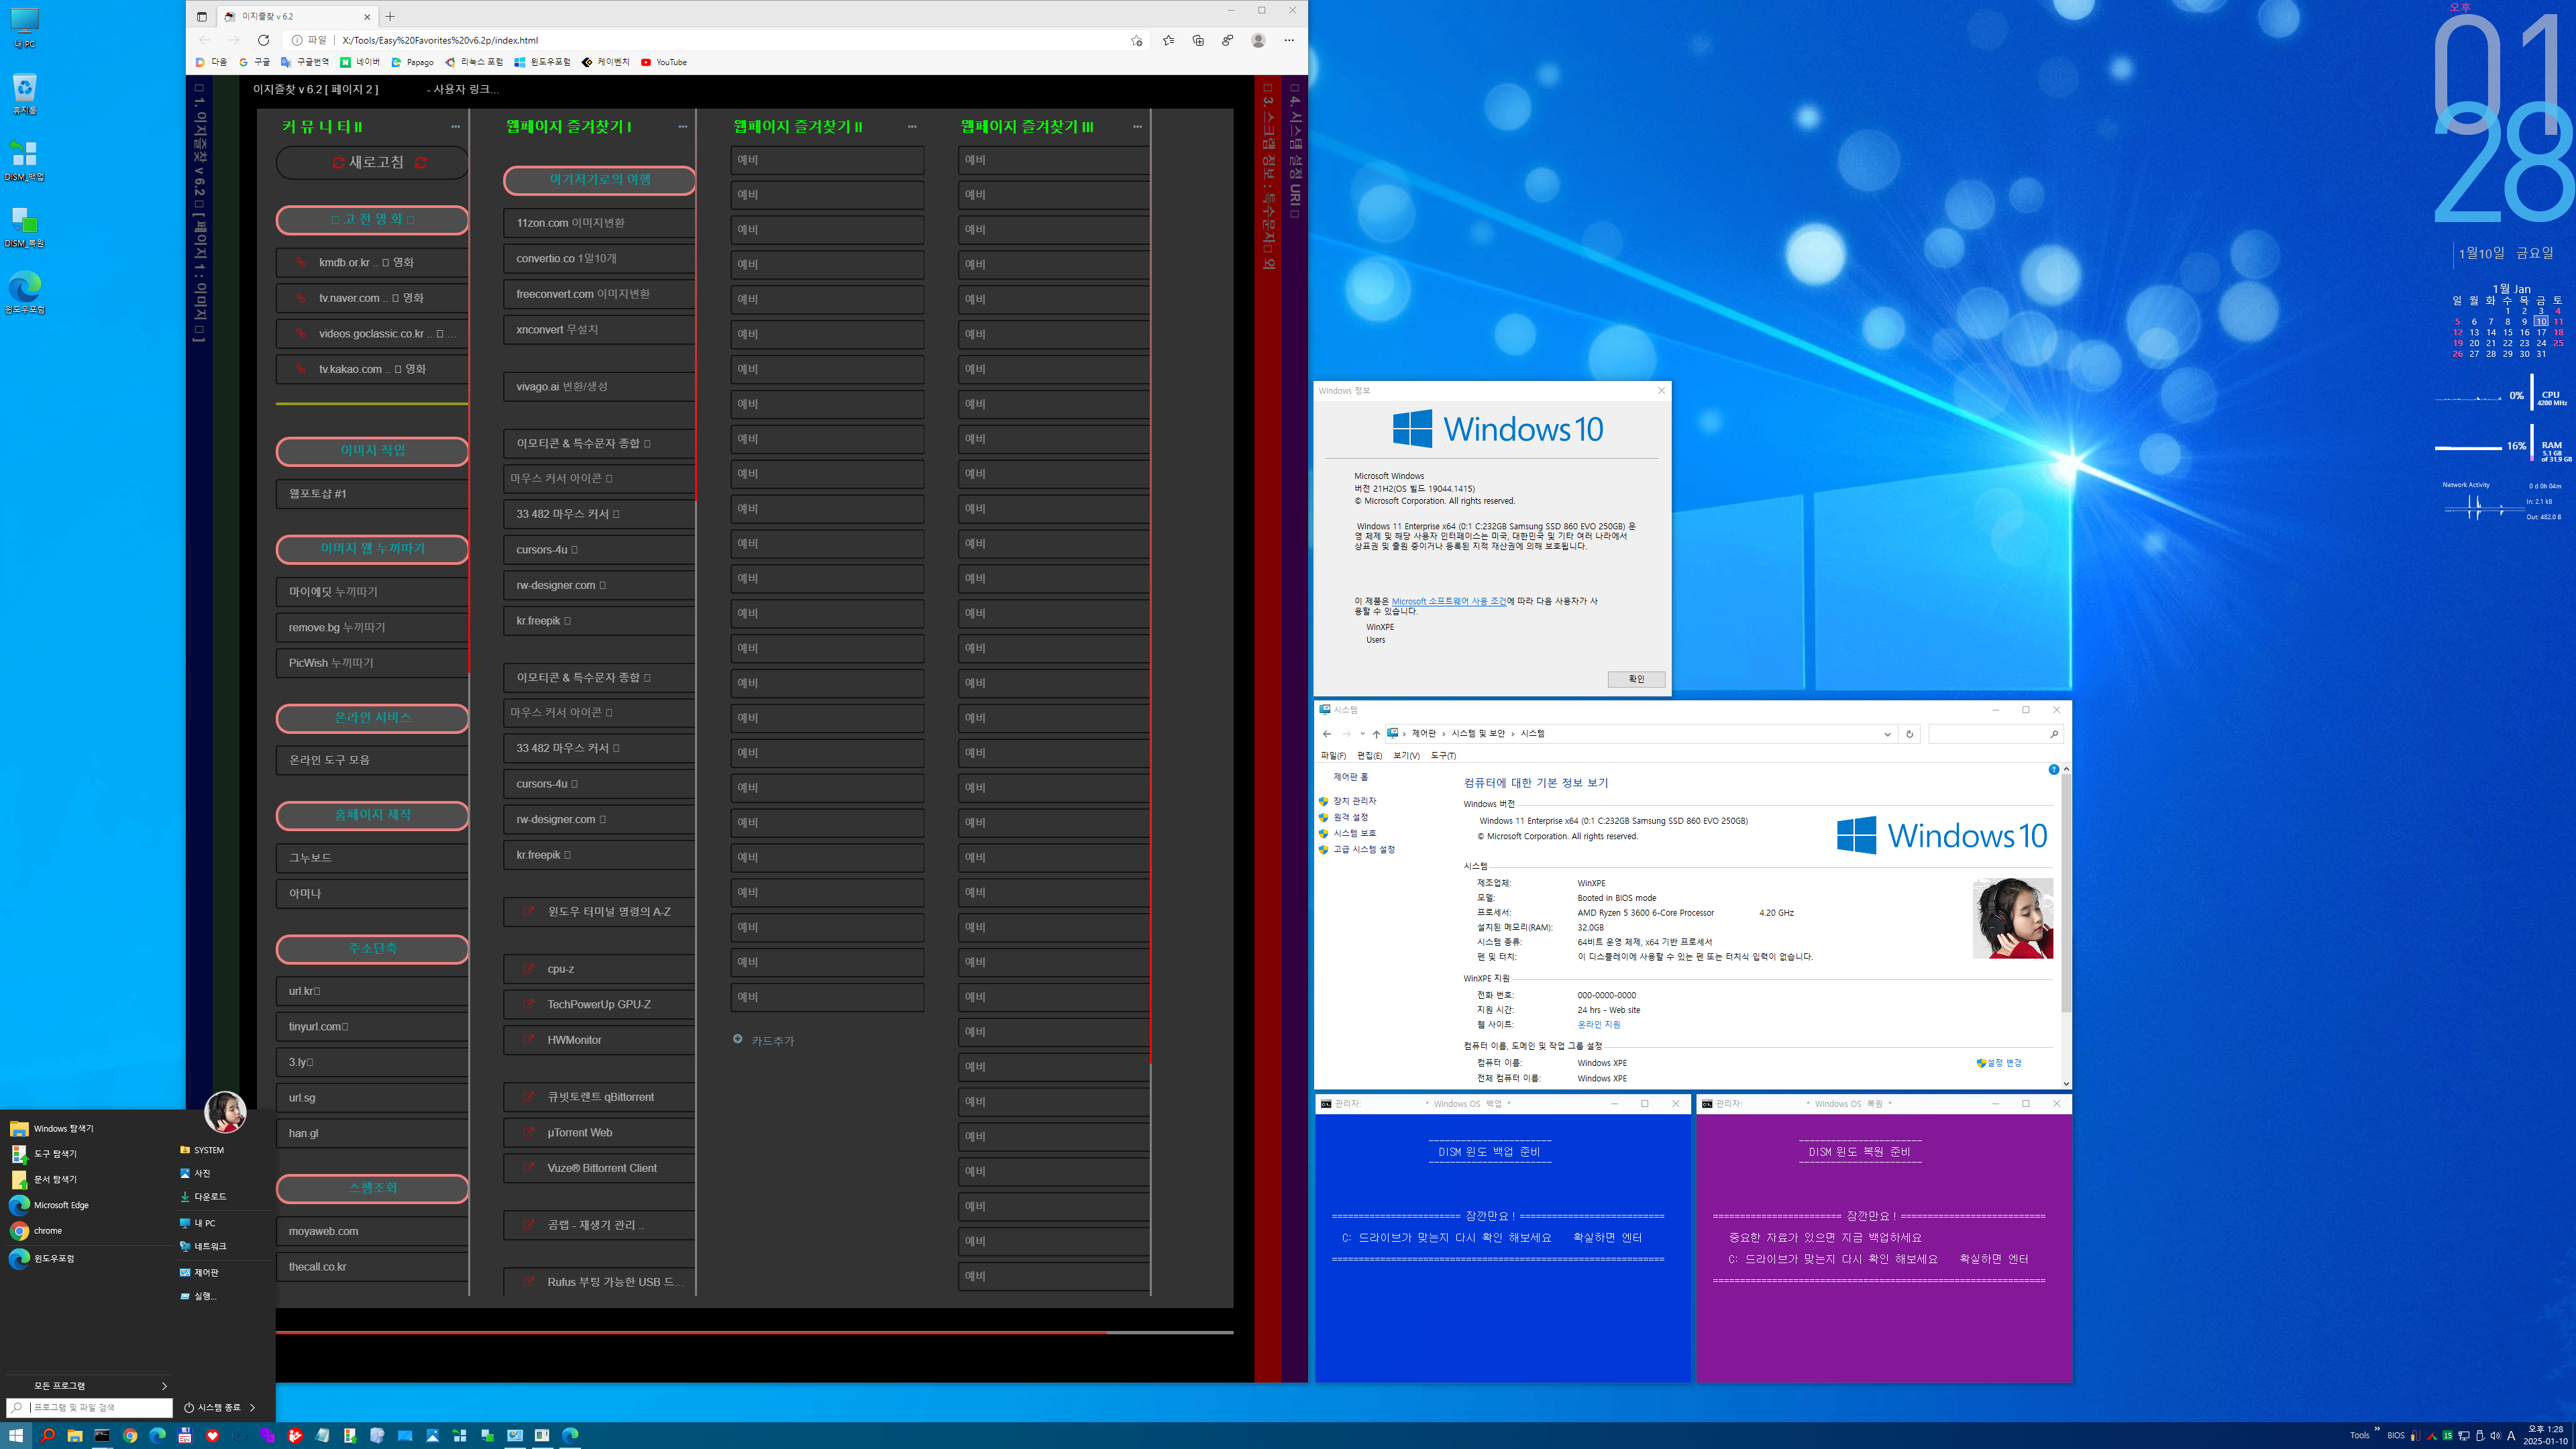2576x1449 pixels.
Task: Open the Edge Favorites list icon
Action: pos(1168,40)
